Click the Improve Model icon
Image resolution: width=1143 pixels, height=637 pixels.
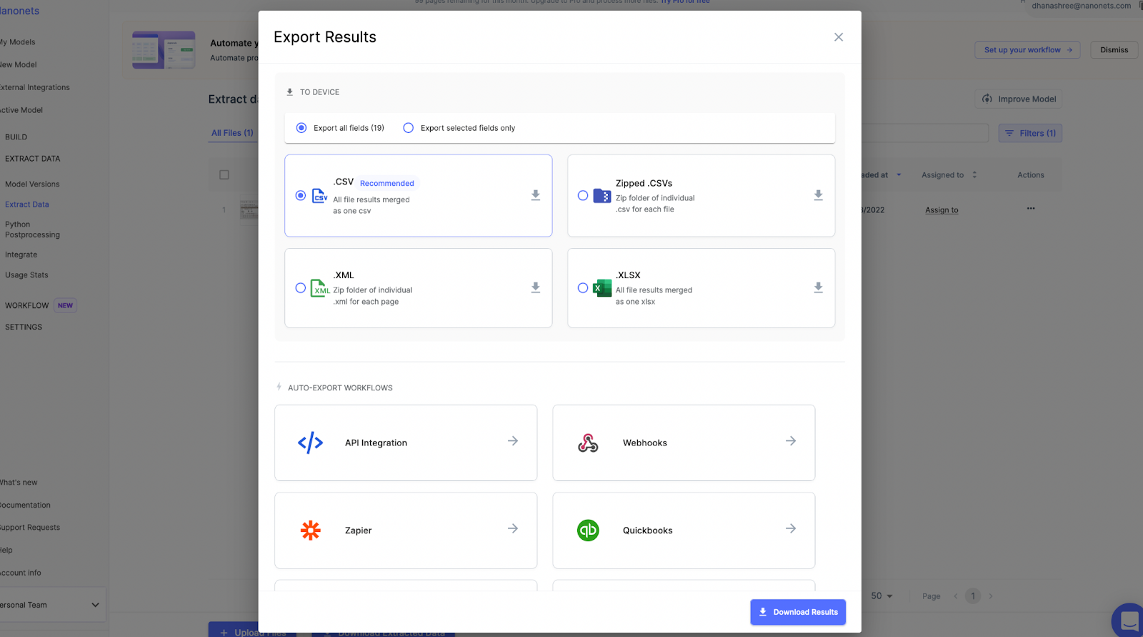click(987, 99)
